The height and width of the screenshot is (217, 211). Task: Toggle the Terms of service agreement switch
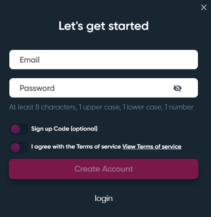[19, 148]
